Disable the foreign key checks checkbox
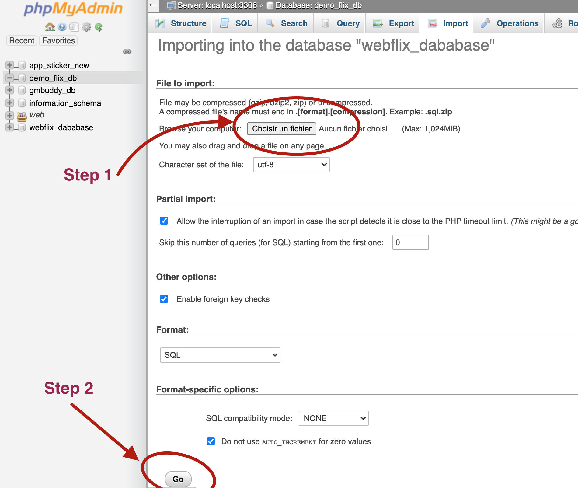The image size is (578, 488). (164, 299)
